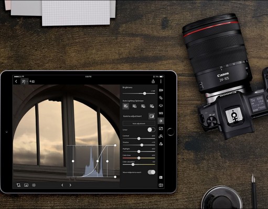
Task: Open the tone curve icon in the sidebar
Action: coord(161,129)
